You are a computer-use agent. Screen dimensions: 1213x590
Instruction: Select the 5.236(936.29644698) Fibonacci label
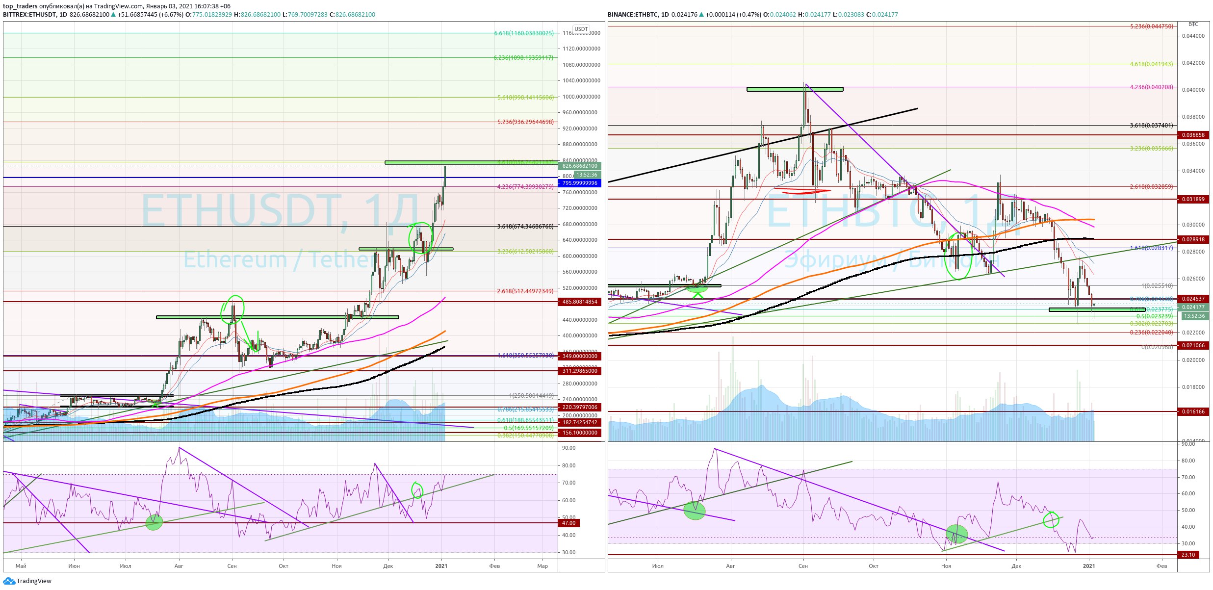[526, 122]
